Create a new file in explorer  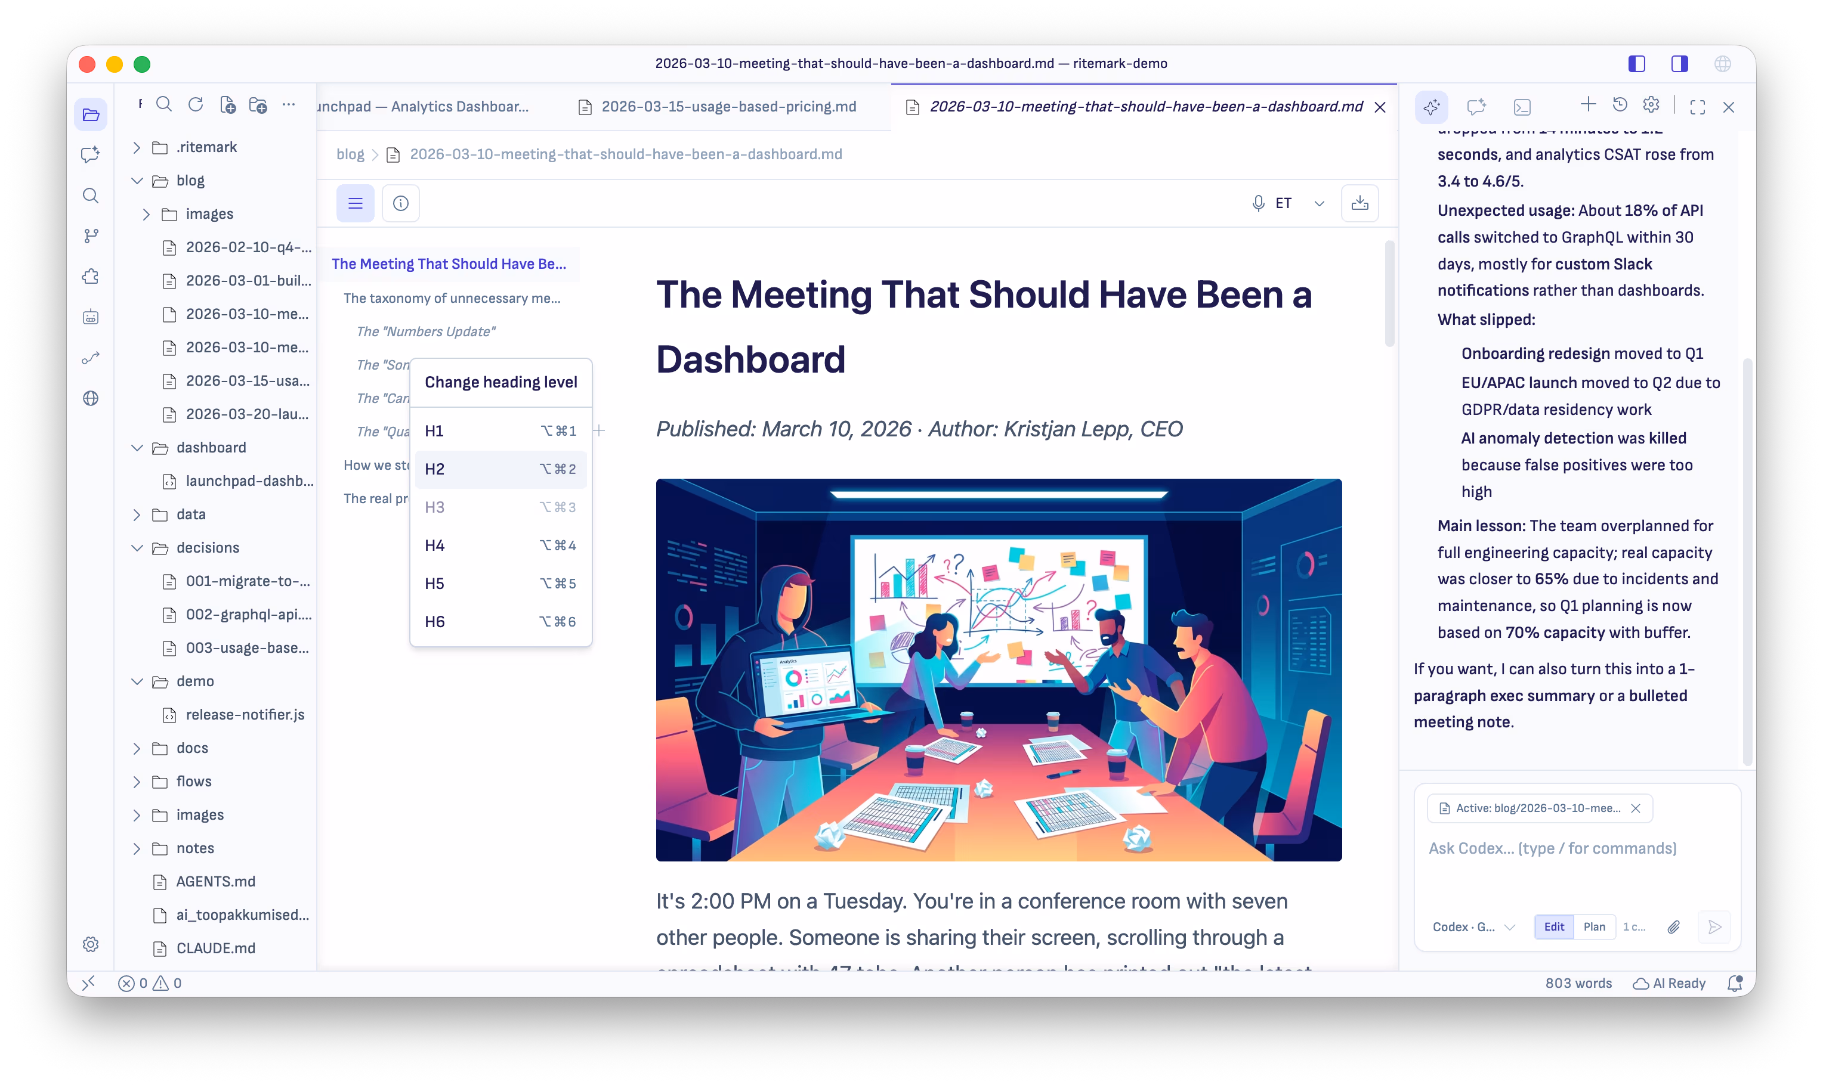pyautogui.click(x=227, y=104)
